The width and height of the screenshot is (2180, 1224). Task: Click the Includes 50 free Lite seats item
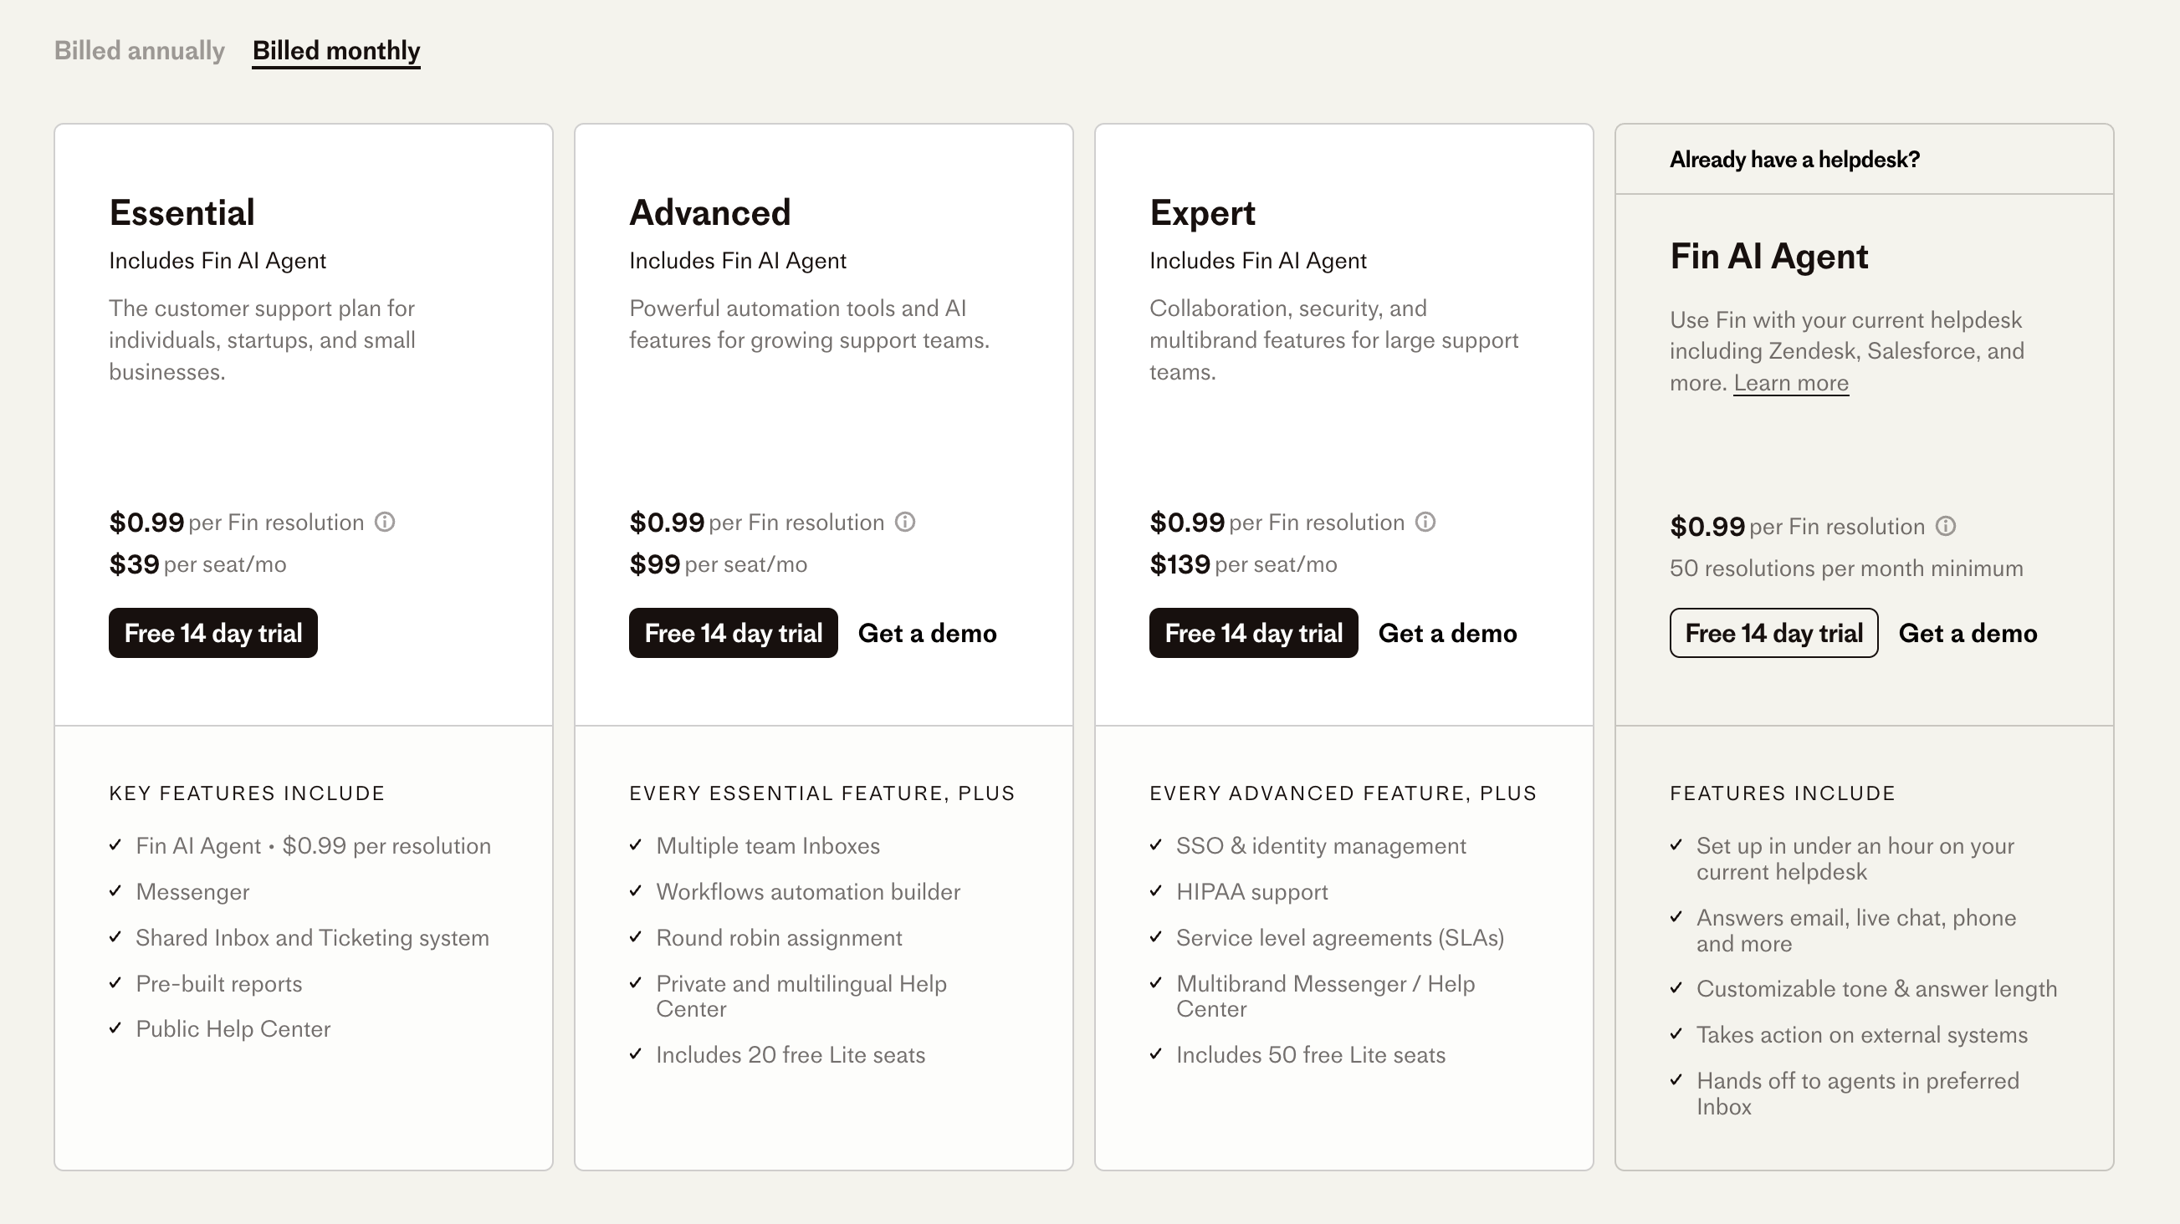1310,1055
